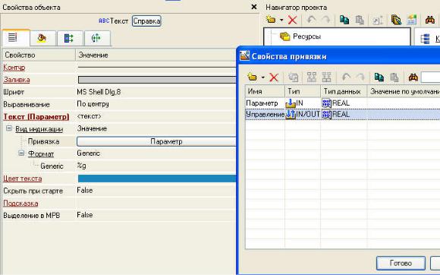Click the binoculars search icon in Навигатор проекта toolbar
This screenshot has height=275, width=440.
(430, 20)
